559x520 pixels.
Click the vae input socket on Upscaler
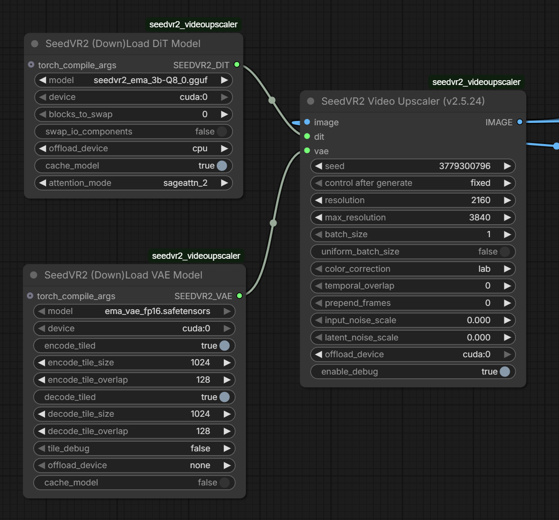pyautogui.click(x=307, y=151)
